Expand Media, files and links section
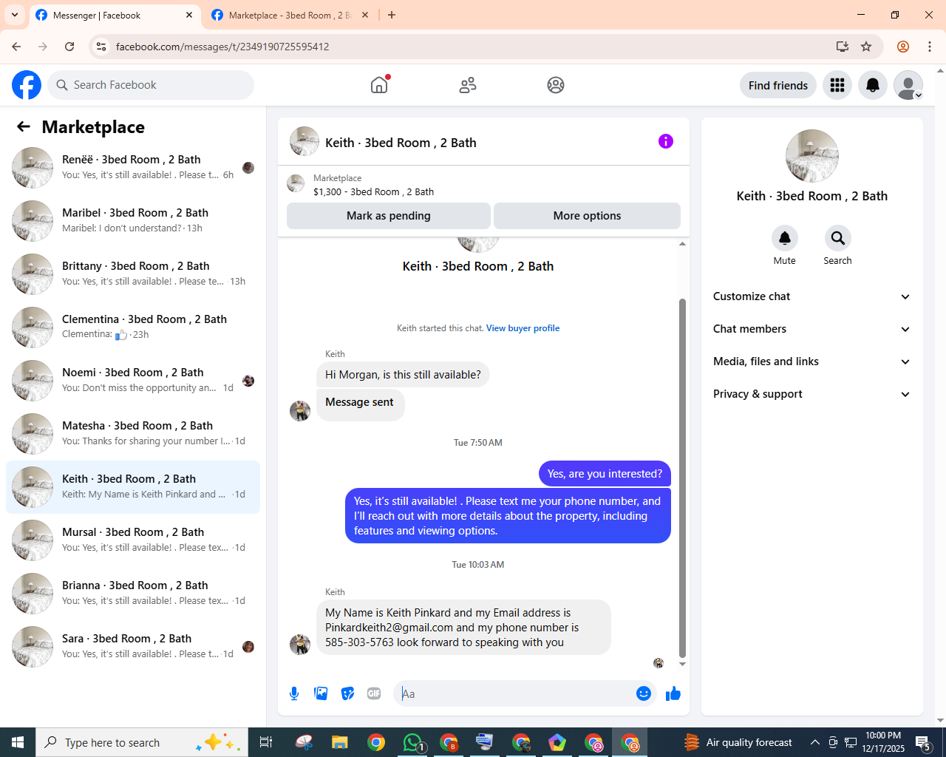Image resolution: width=946 pixels, height=757 pixels. click(811, 361)
